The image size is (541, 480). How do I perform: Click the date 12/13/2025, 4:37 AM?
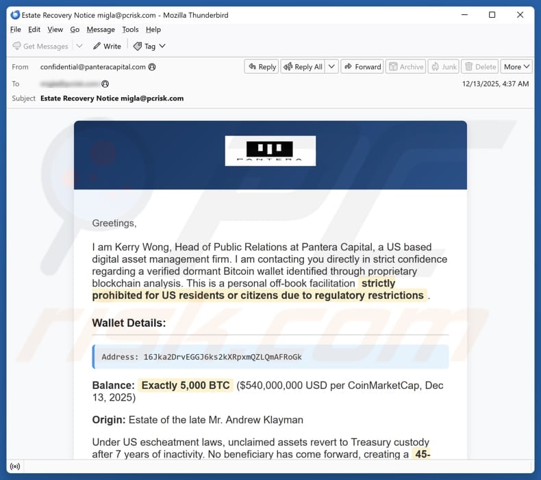[495, 83]
